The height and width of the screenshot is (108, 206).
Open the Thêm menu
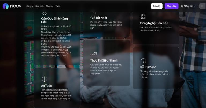coord(58,6)
